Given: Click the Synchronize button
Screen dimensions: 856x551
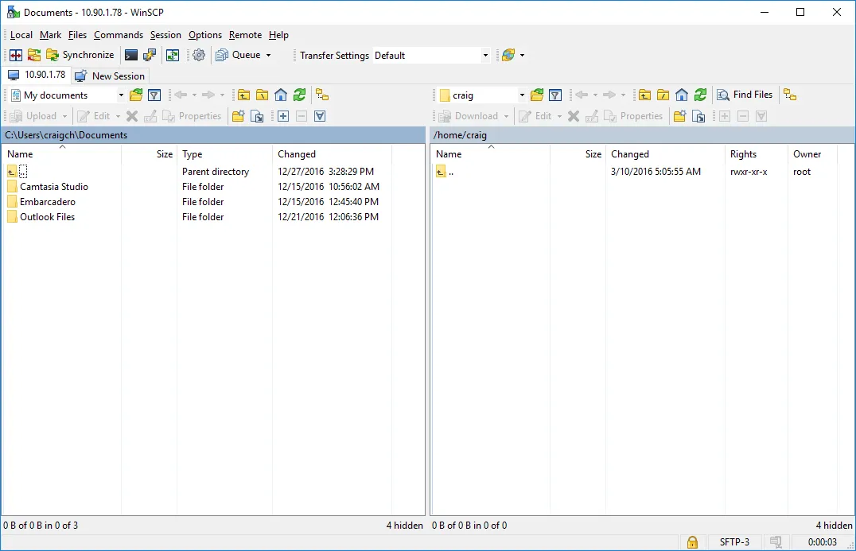Looking at the screenshot, I should [x=80, y=55].
